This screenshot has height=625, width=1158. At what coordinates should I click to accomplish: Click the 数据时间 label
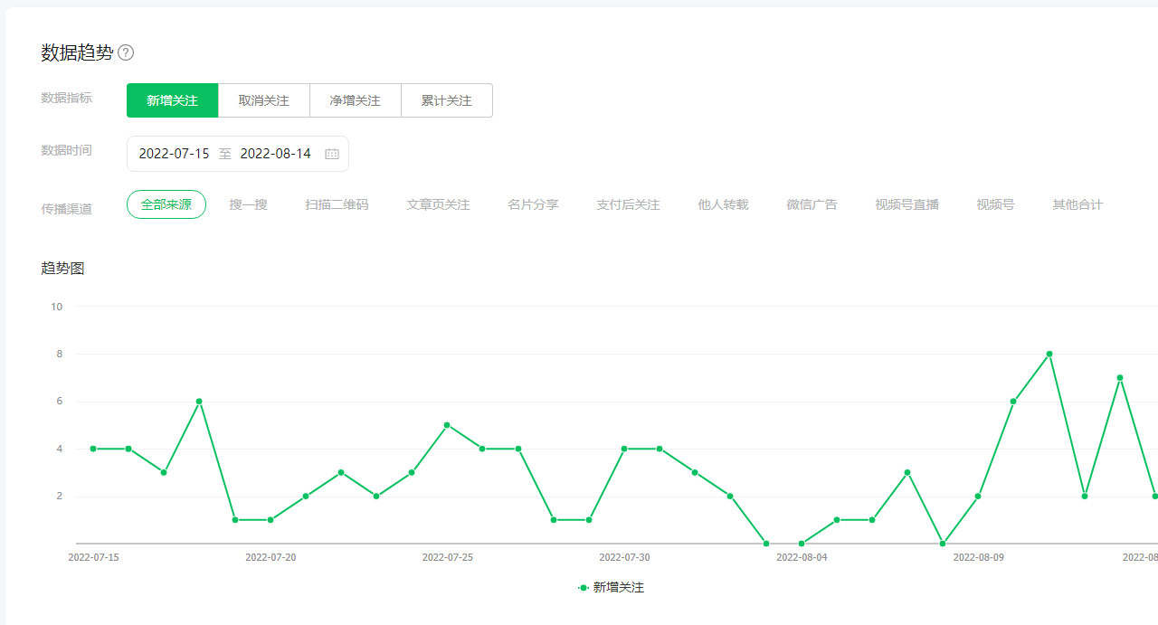pyautogui.click(x=66, y=150)
